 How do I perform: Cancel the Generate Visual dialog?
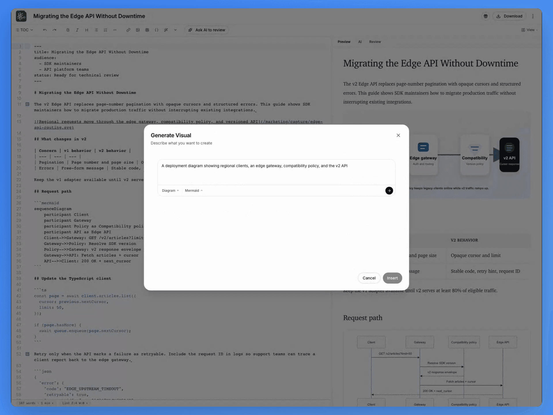369,278
